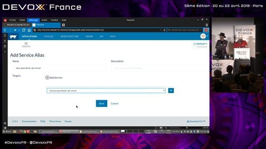Open the search engine dropdown arrow
The height and width of the screenshot is (149, 266).
coord(200,30)
